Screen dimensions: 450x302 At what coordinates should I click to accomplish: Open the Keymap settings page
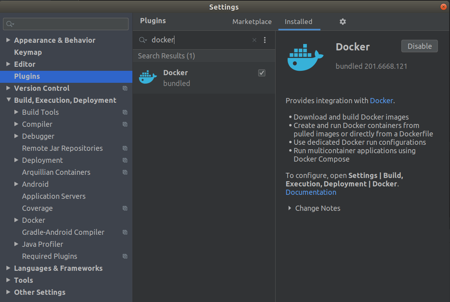[28, 52]
